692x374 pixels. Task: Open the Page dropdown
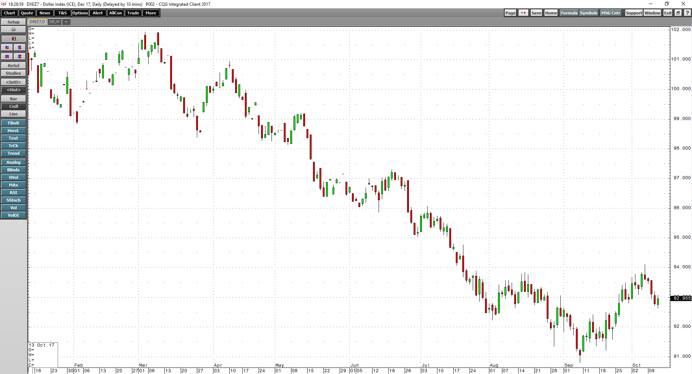[x=510, y=13]
